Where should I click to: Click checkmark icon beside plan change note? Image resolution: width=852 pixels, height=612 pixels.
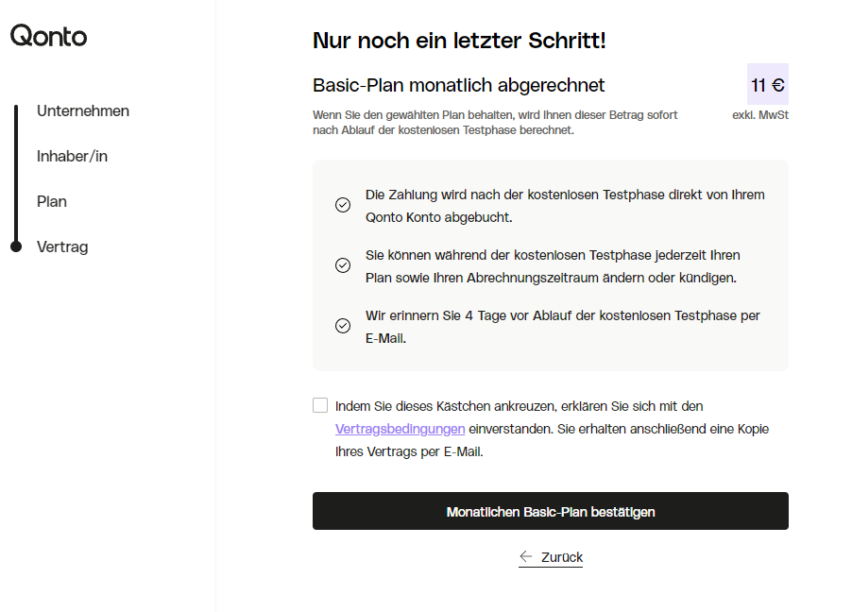click(343, 265)
